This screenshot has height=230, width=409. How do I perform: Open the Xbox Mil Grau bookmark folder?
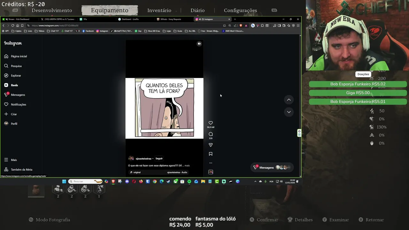point(152,31)
